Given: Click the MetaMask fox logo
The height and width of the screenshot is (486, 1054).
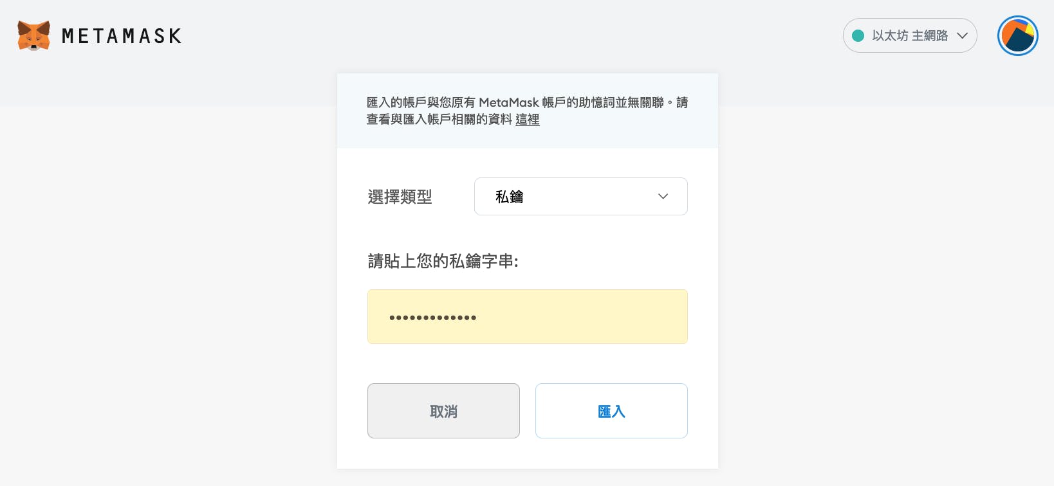Looking at the screenshot, I should 34,35.
